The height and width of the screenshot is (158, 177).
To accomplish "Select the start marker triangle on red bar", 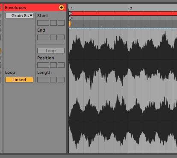I will (71, 14).
